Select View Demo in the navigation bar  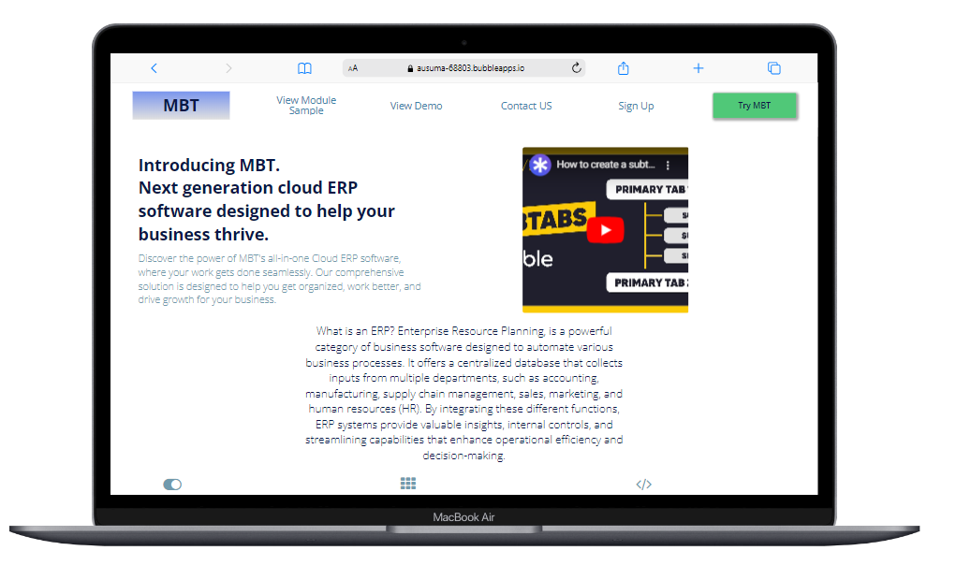[416, 106]
